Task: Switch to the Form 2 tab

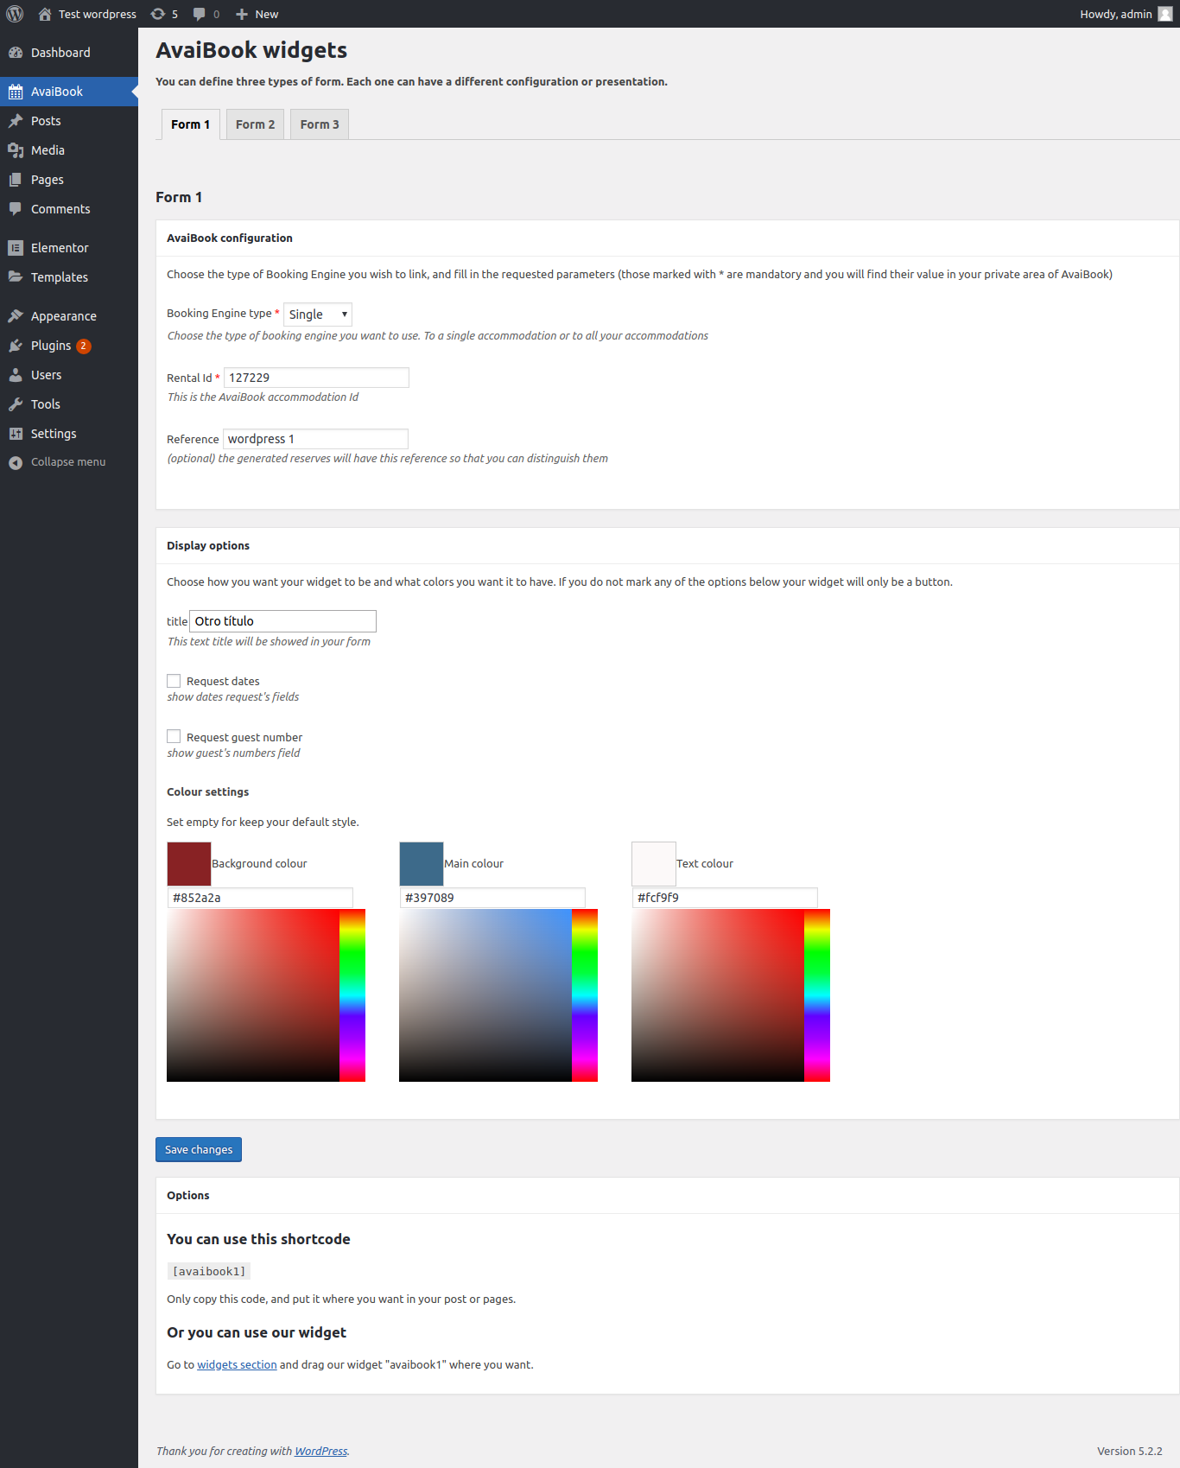Action: coord(255,124)
